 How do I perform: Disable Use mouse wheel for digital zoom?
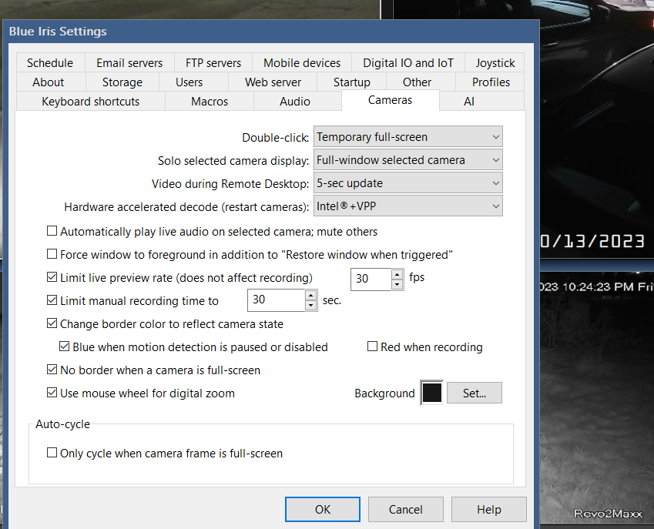tap(52, 393)
